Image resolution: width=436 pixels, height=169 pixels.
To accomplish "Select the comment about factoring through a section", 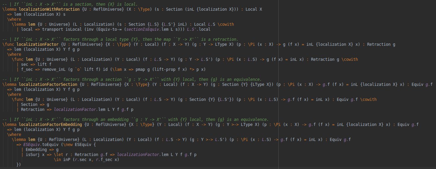I will [132, 79].
